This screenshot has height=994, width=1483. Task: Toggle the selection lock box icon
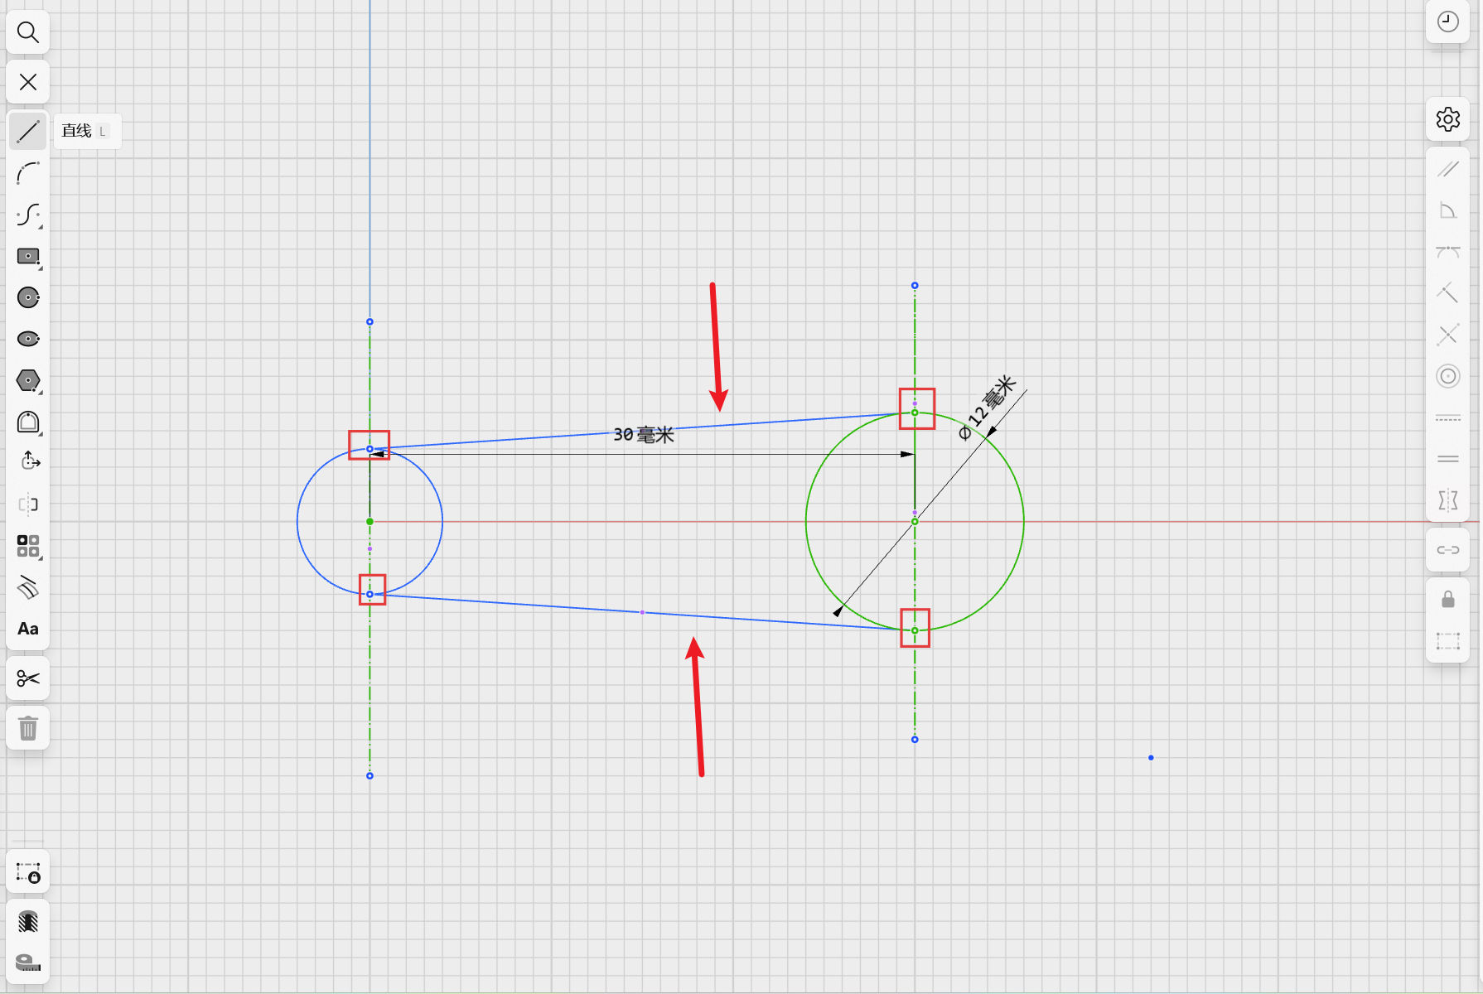[x=28, y=873]
